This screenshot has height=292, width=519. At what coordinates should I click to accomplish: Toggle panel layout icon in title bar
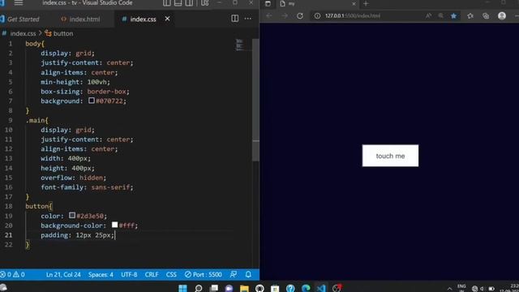click(178, 3)
